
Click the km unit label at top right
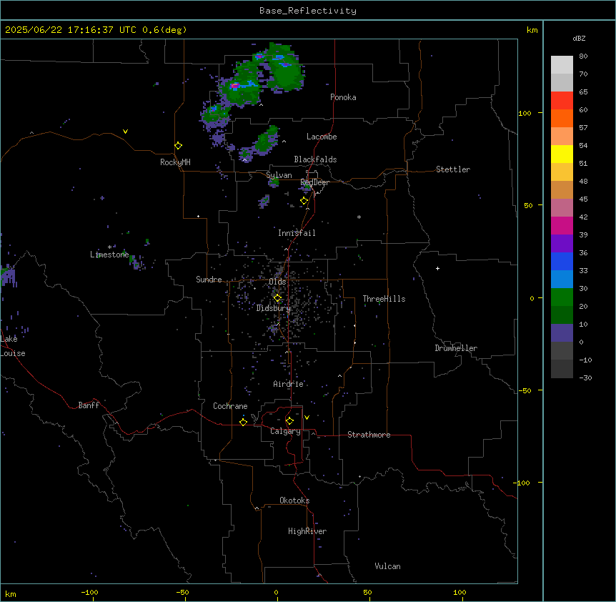532,30
